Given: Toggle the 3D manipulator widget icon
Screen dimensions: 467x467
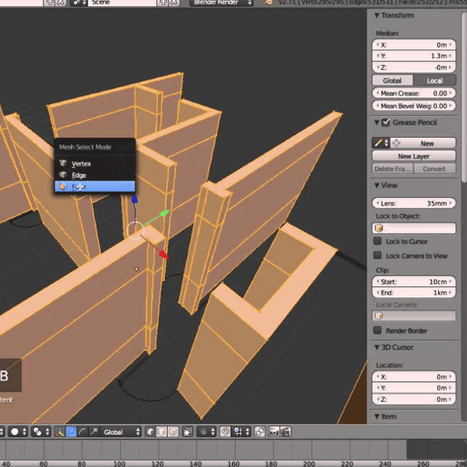Looking at the screenshot, I should (x=60, y=432).
